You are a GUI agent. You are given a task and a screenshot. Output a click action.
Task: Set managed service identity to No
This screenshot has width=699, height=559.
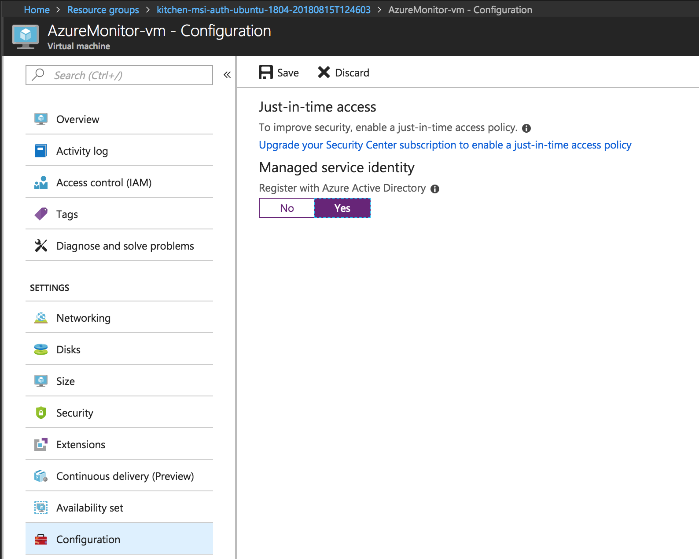(x=287, y=208)
